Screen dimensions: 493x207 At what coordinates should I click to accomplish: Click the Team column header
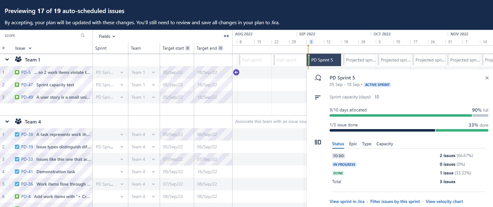[x=136, y=48]
